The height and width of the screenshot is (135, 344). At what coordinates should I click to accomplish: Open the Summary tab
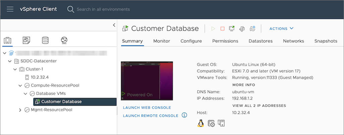(132, 41)
